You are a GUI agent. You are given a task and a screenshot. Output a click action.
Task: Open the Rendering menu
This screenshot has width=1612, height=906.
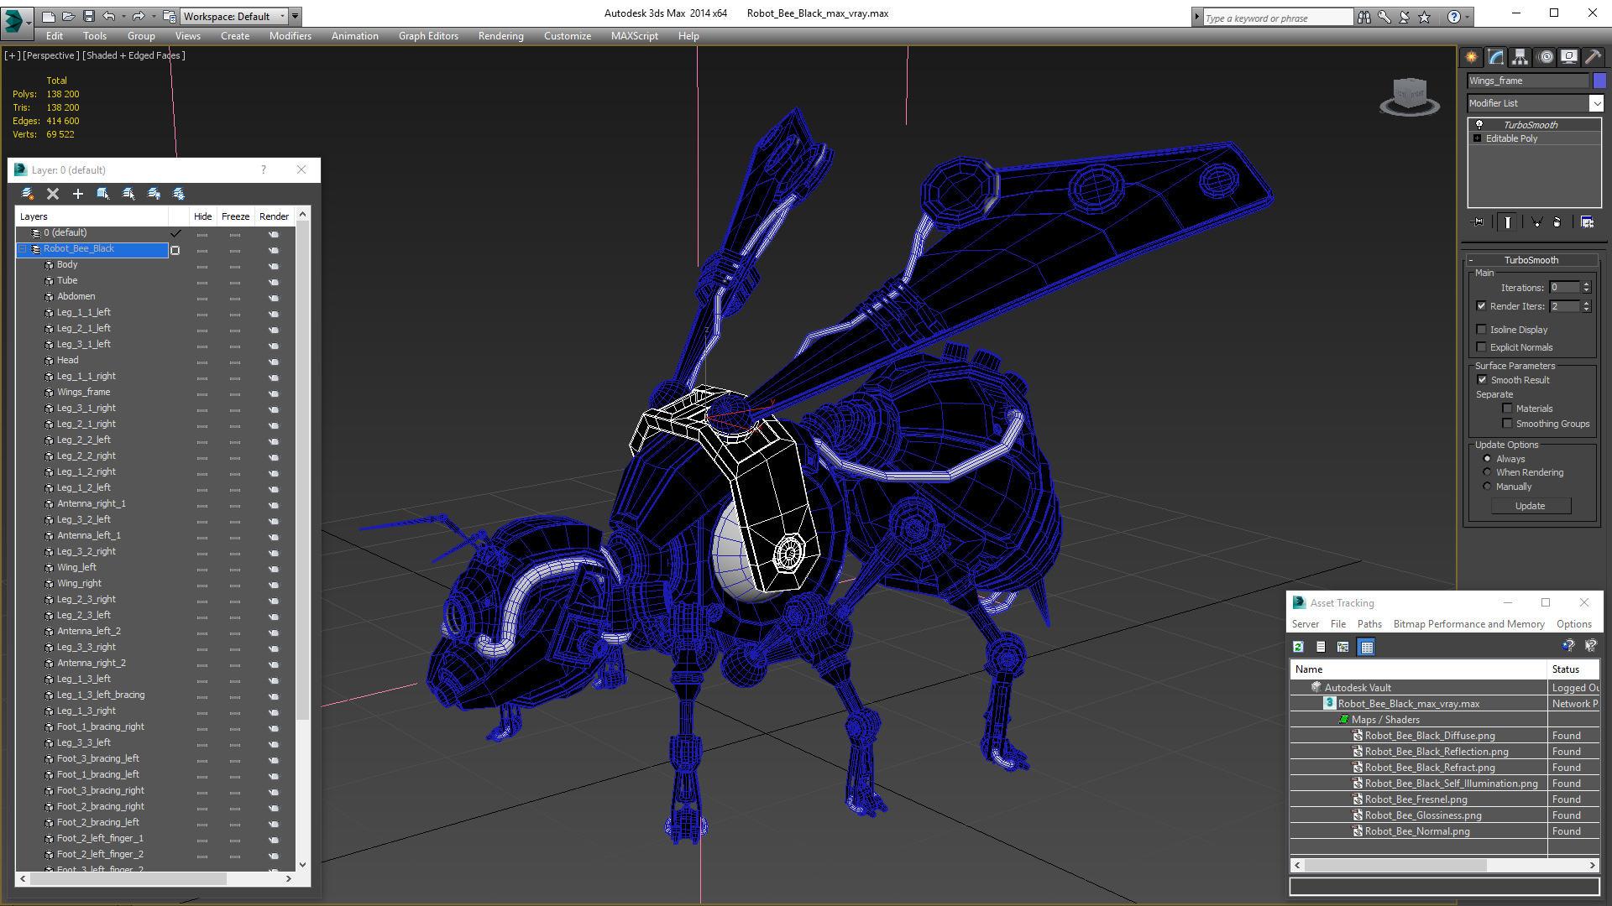click(500, 36)
